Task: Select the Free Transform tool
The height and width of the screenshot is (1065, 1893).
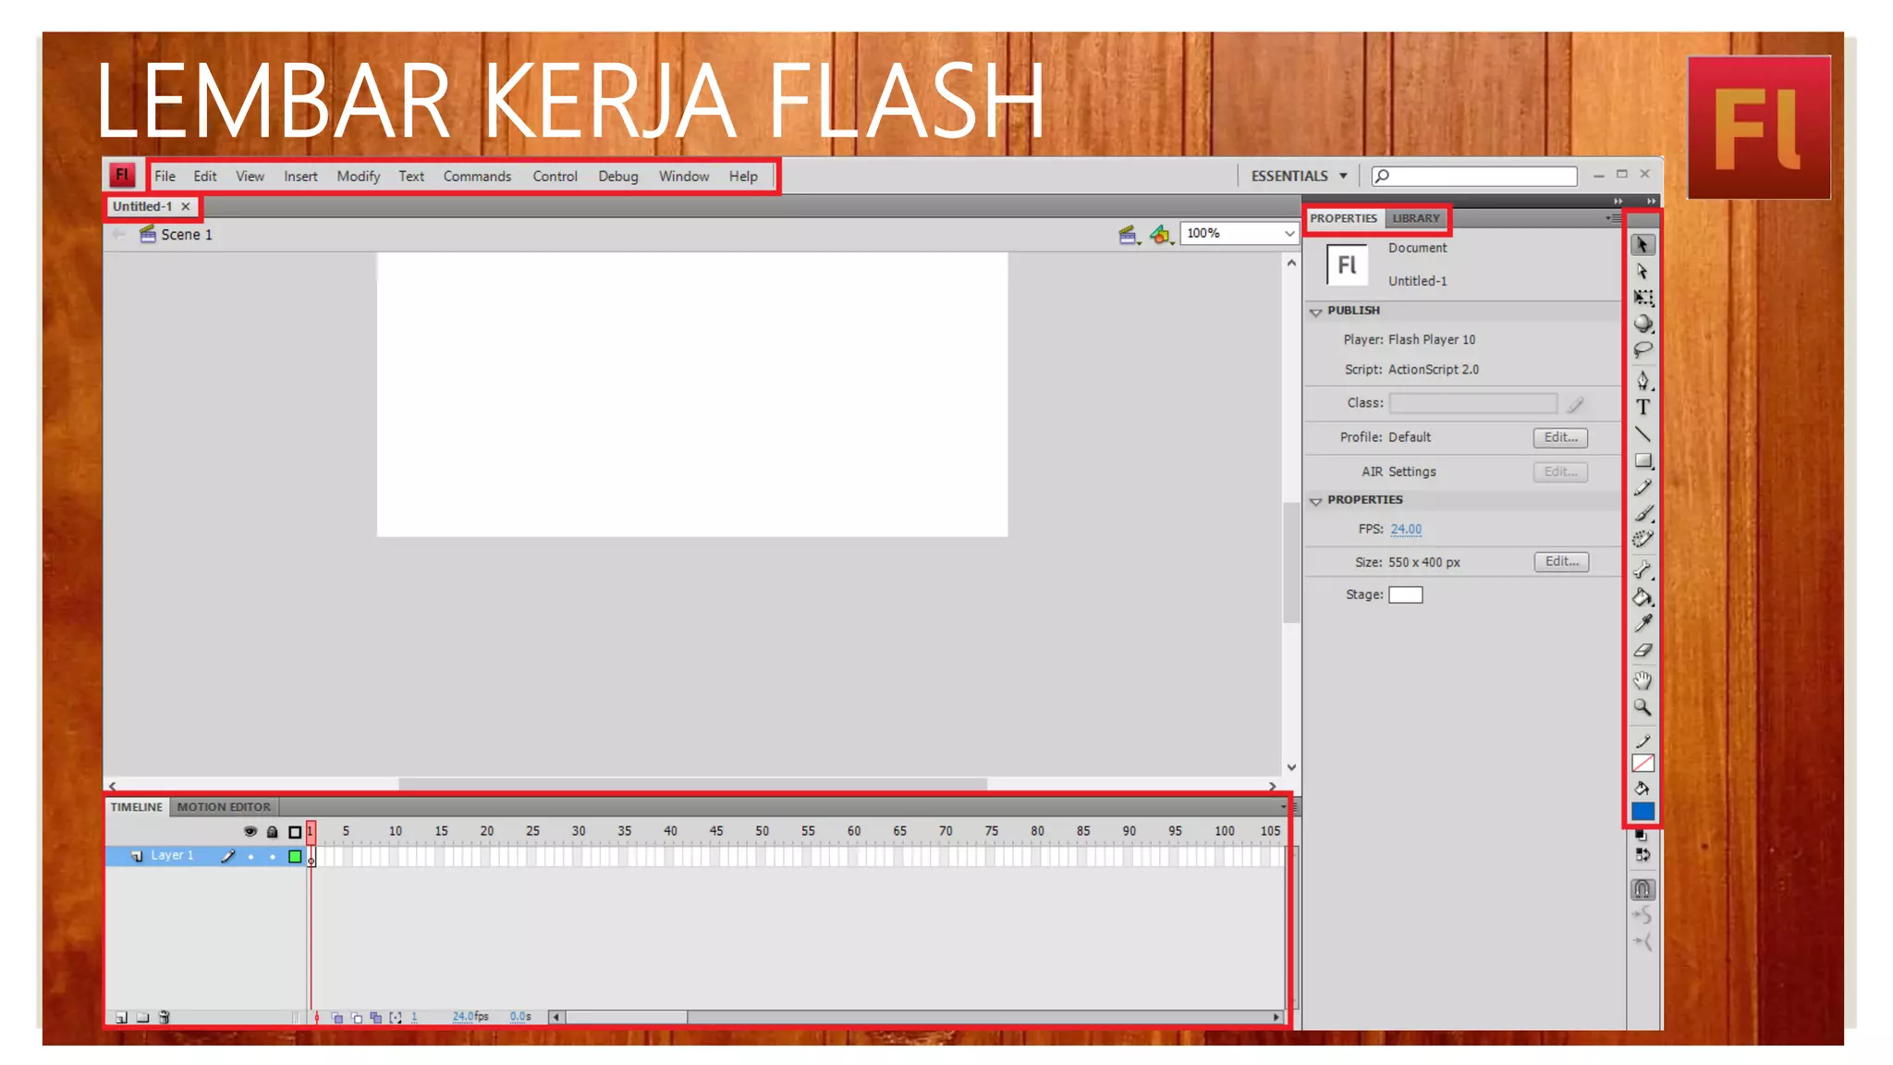Action: pyautogui.click(x=1643, y=298)
